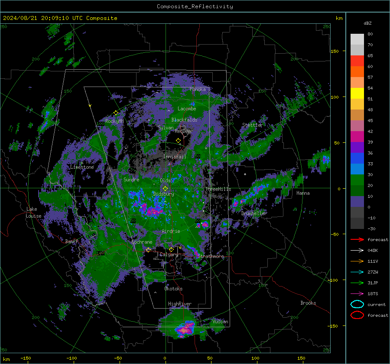Viewport: 390px width, 364px height.
Task: Click the Innisfail town label
Action: coord(175,157)
